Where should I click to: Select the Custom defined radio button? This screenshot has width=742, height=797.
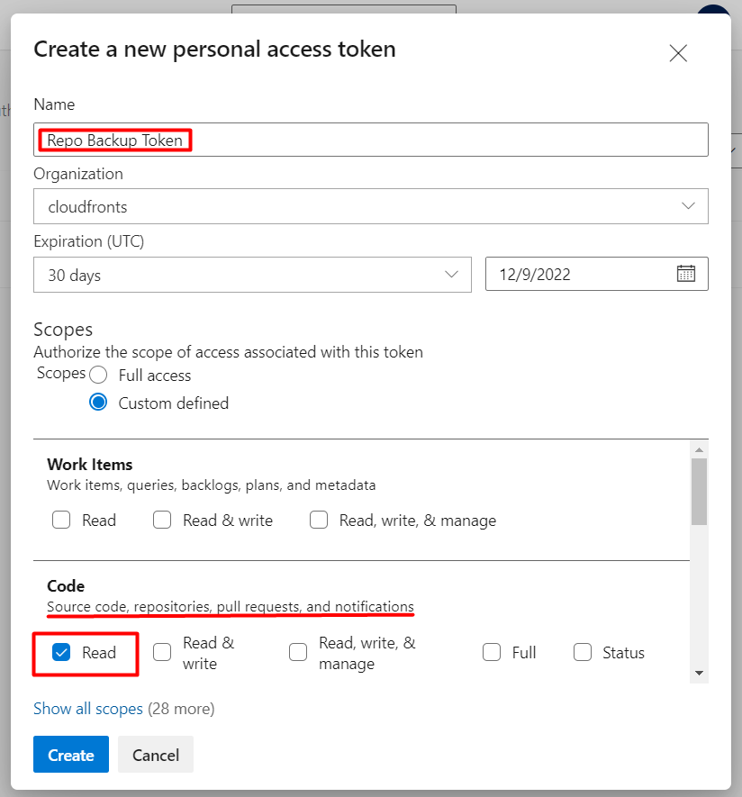(98, 403)
